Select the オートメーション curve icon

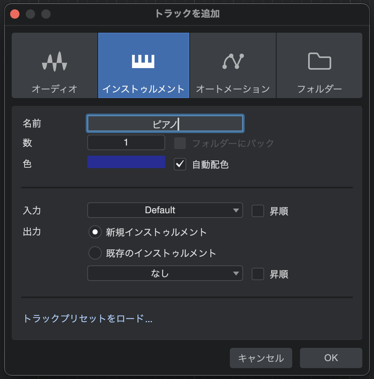[233, 61]
